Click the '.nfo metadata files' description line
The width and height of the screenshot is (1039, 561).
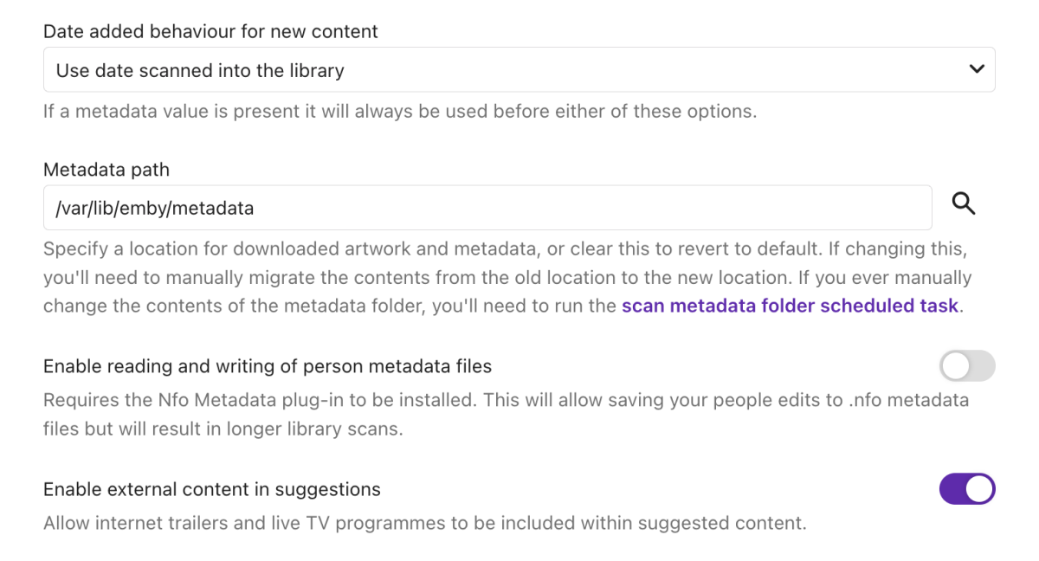[223, 429]
